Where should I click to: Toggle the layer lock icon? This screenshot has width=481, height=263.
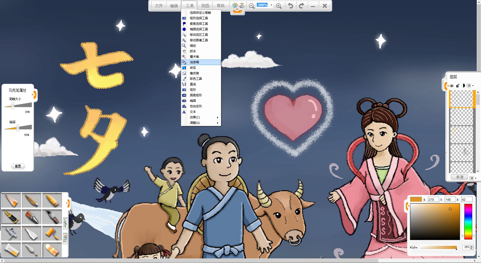pos(457,86)
